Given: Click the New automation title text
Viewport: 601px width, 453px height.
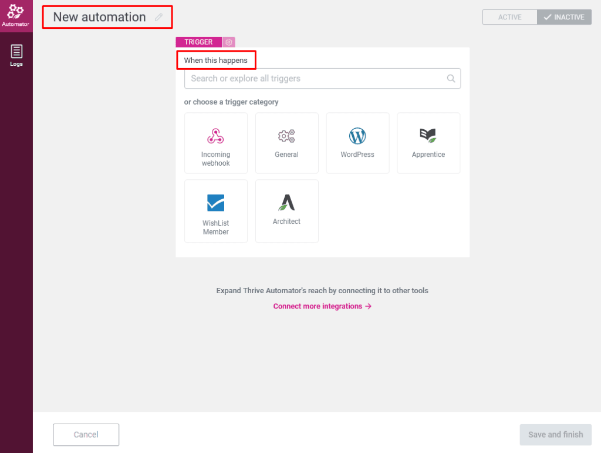Looking at the screenshot, I should [99, 17].
